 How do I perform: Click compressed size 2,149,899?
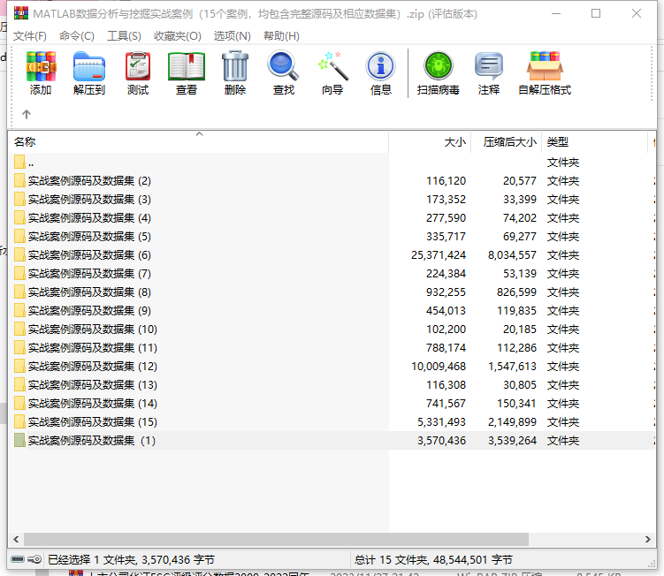512,422
